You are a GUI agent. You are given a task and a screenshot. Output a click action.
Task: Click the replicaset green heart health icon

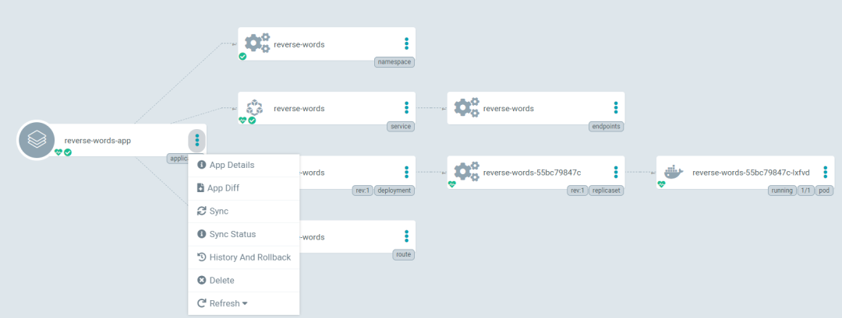(452, 184)
